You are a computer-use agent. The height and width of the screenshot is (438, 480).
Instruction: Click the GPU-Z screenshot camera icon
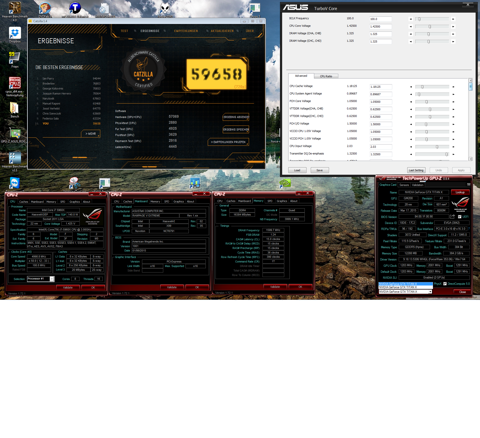point(468,184)
